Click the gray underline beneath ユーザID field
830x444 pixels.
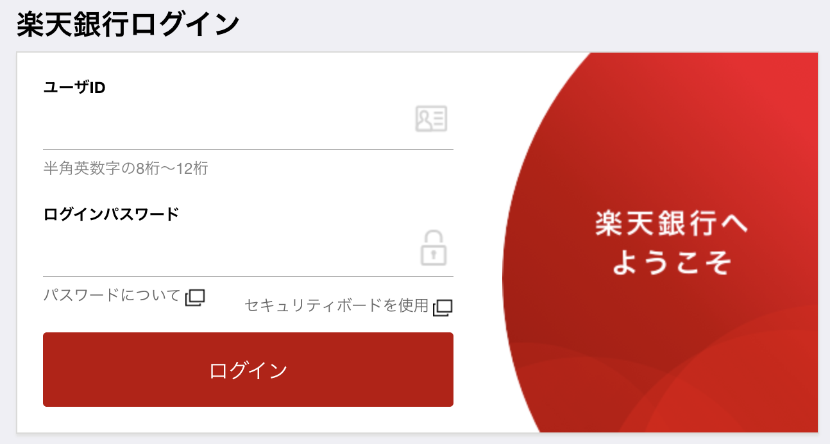(248, 149)
